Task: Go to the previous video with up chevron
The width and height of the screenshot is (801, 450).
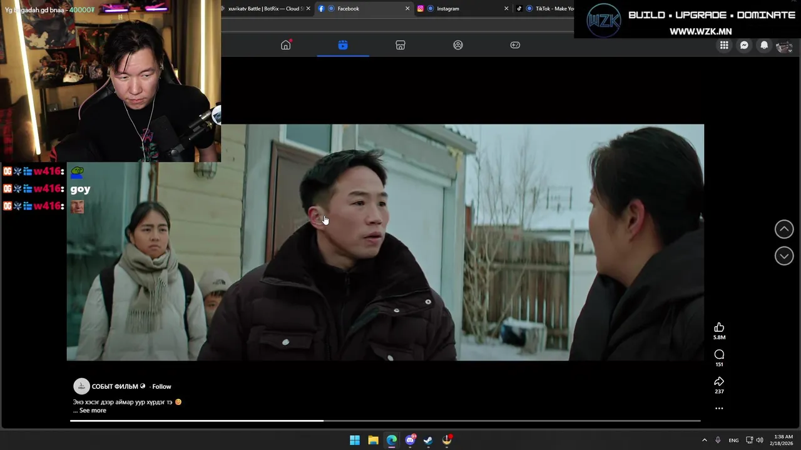Action: click(784, 229)
